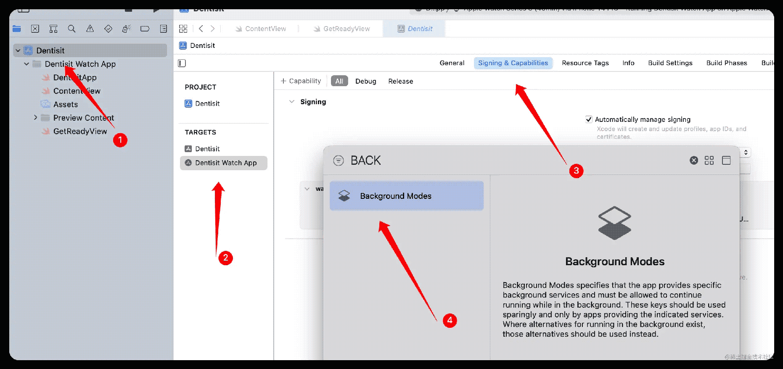Toggle library details panel icon
Viewport: 783px width, 369px height.
point(726,160)
